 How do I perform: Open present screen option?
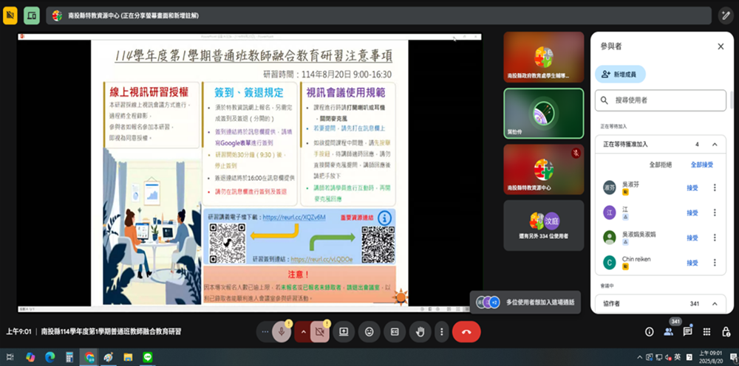[x=344, y=332]
